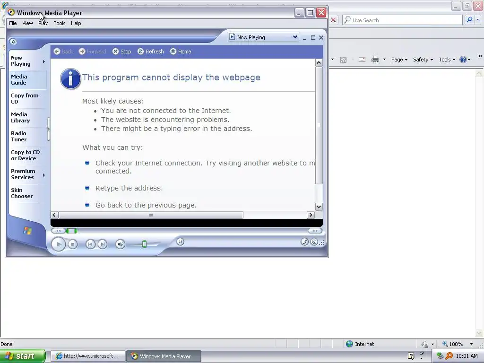The height and width of the screenshot is (363, 484).
Task: Click the color chooser paintbrush icon
Action: 305,242
